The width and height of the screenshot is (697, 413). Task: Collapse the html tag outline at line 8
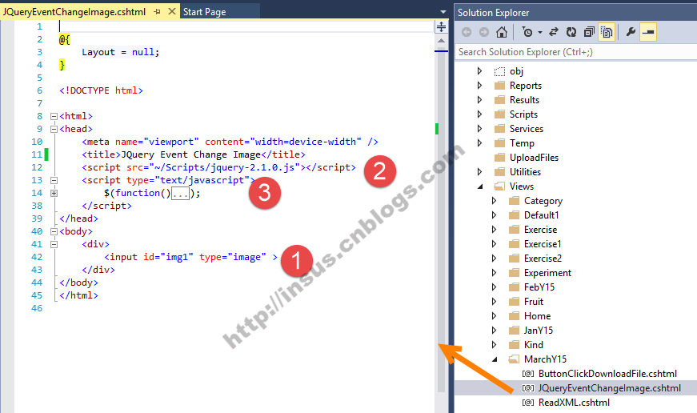pos(54,117)
